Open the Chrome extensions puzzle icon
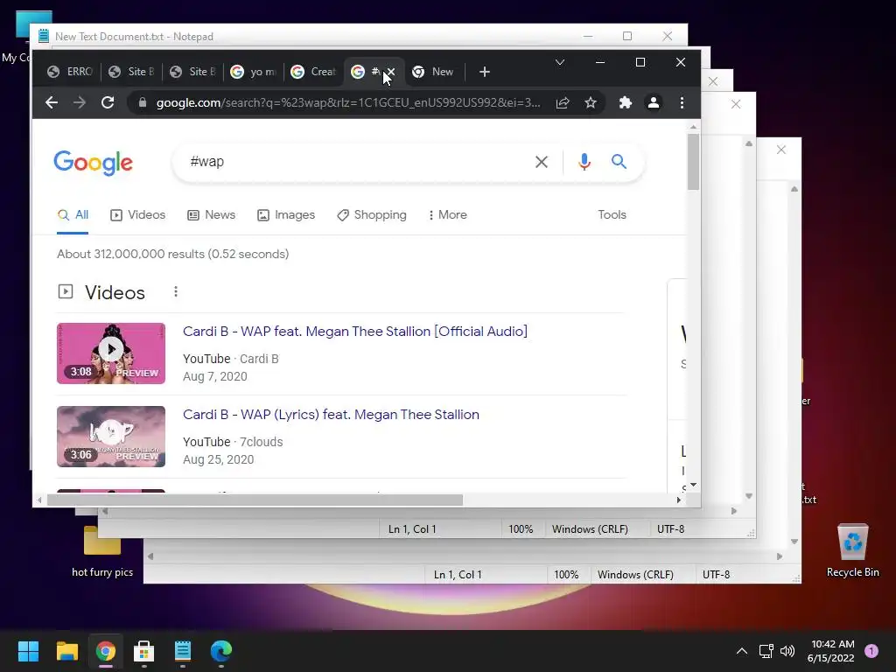The image size is (896, 672). [625, 103]
